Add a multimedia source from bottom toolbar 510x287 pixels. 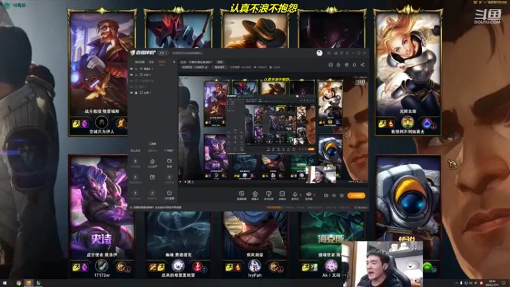tap(282, 196)
